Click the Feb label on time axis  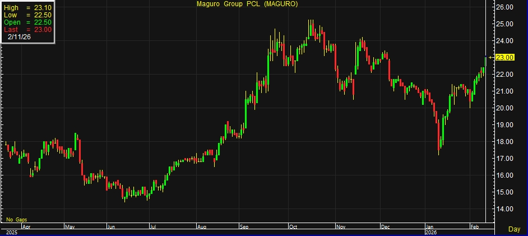[x=474, y=227]
